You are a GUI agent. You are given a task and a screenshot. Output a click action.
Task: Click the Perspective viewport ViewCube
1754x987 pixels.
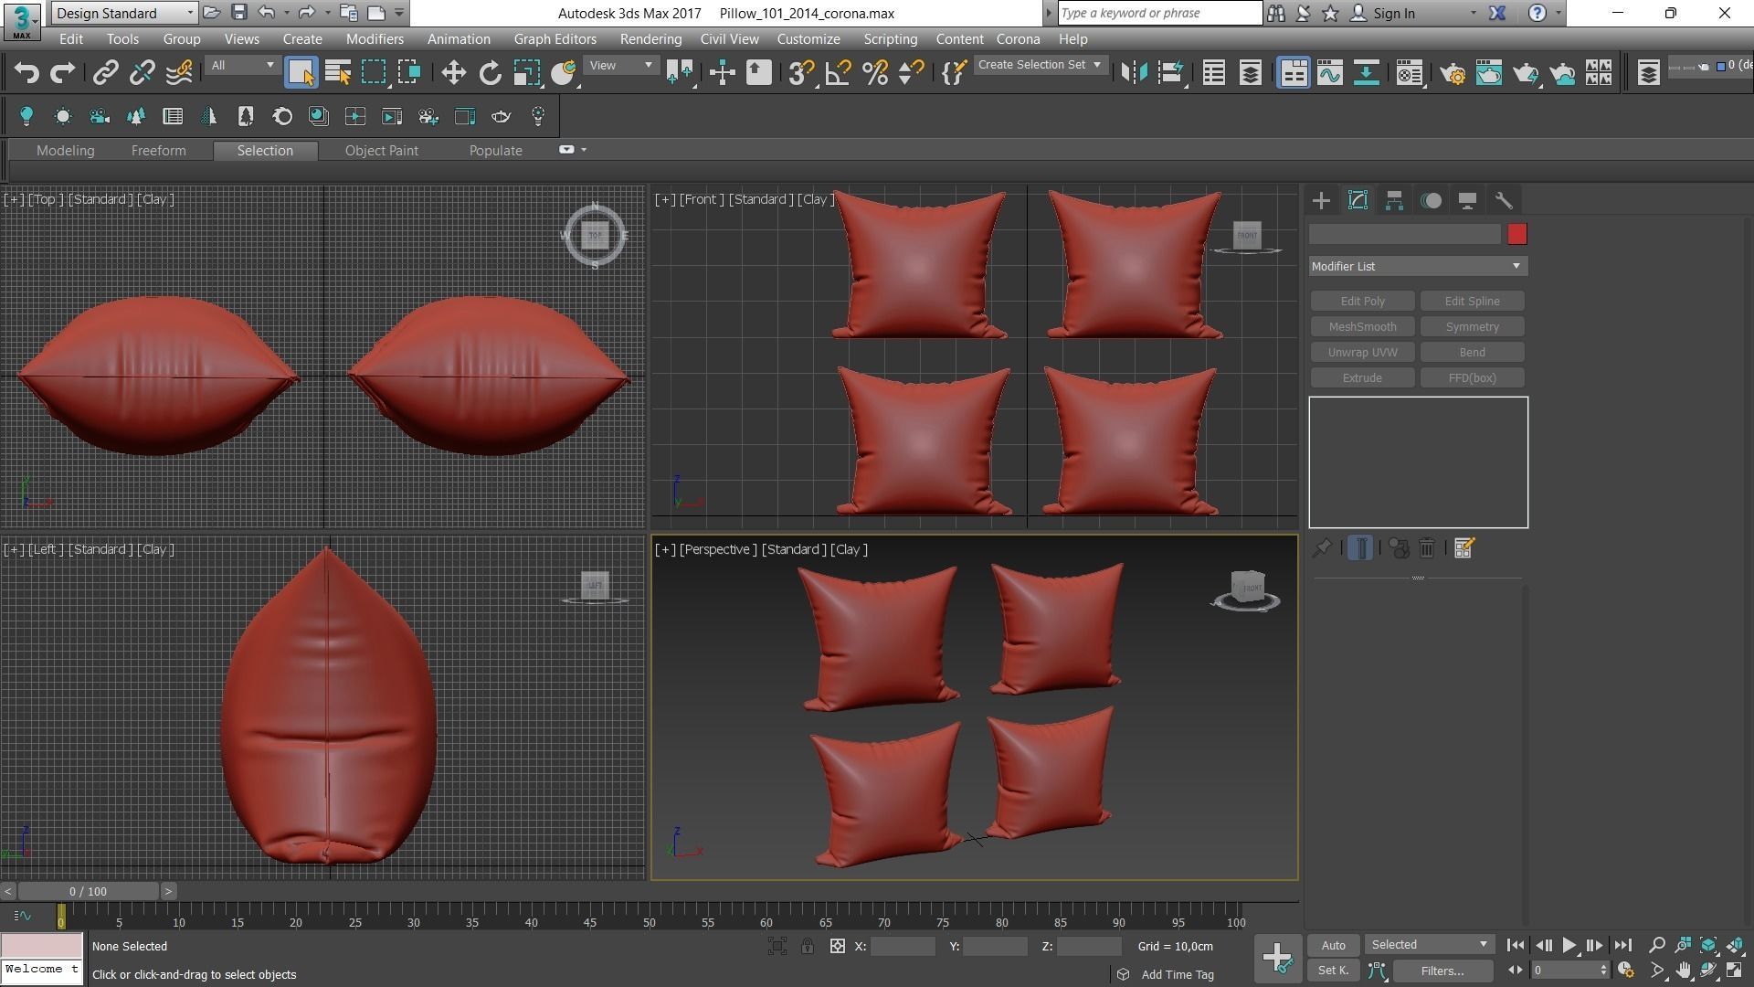(1246, 589)
